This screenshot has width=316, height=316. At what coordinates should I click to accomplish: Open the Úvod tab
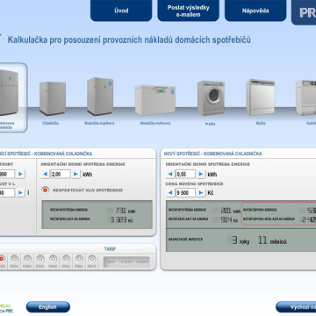[121, 11]
